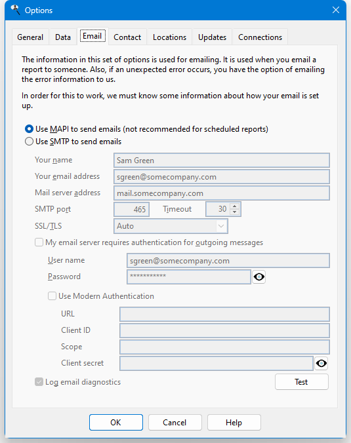
Task: Open the Connections tab
Action: click(x=260, y=37)
